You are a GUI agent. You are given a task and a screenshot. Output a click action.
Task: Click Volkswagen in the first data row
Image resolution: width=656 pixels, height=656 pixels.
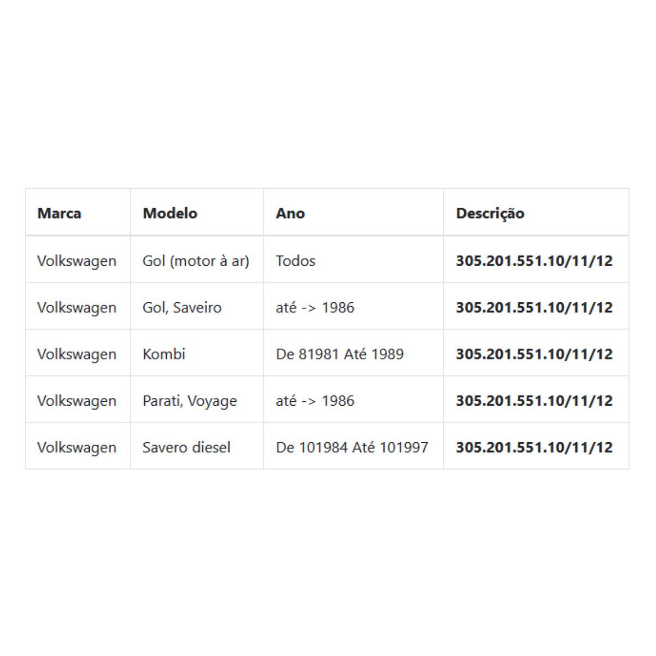coord(77,261)
